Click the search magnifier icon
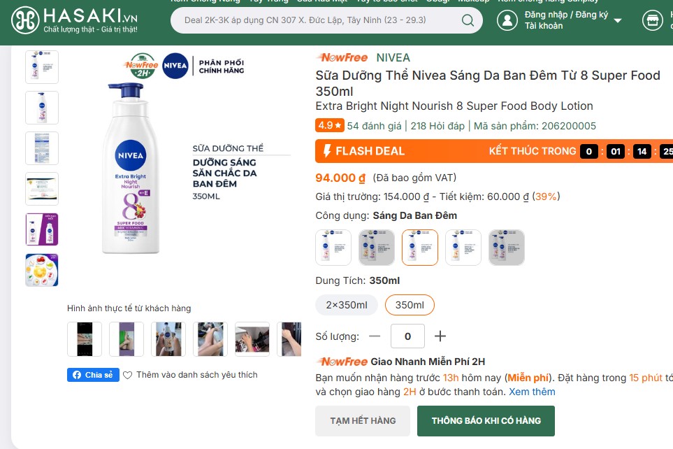The height and width of the screenshot is (449, 673). [467, 20]
